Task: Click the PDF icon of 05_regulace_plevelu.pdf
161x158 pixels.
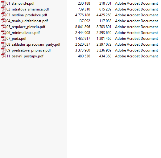Action: coord(3,27)
